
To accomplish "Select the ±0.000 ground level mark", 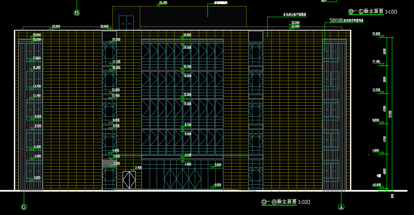I will click(377, 185).
